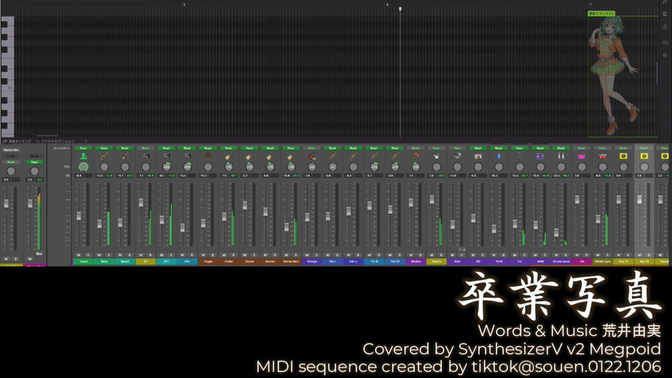Select the RAMA Cym track name label
The width and height of the screenshot is (672, 378).
point(602,261)
